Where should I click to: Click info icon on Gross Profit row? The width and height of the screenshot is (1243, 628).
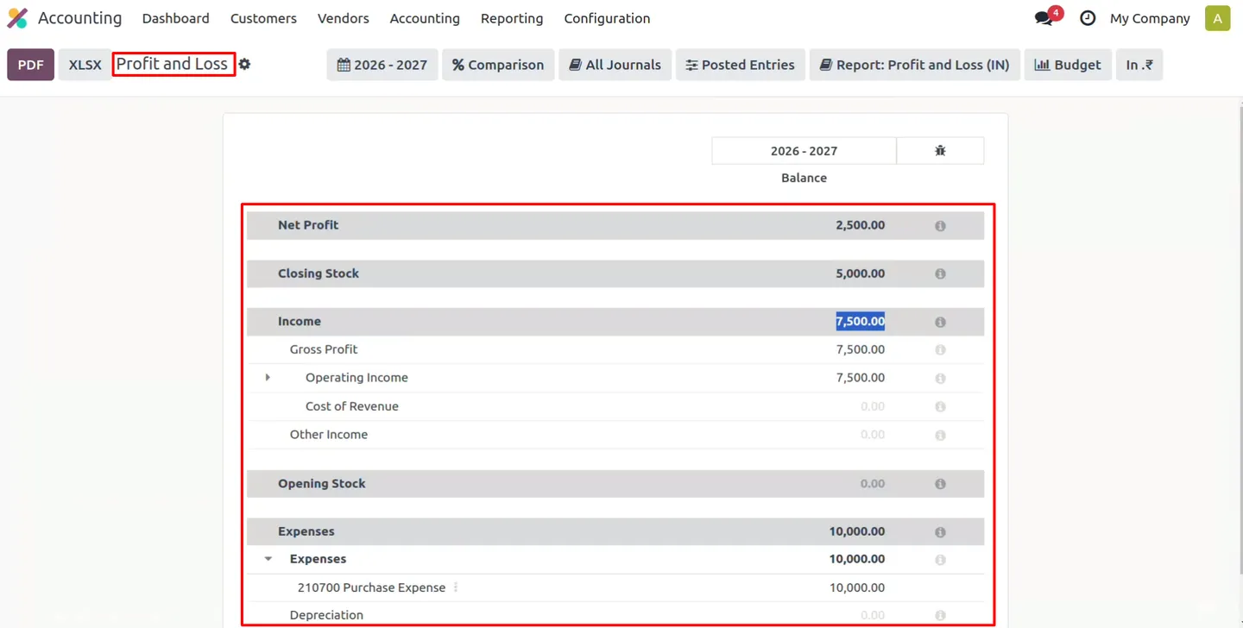coord(940,350)
